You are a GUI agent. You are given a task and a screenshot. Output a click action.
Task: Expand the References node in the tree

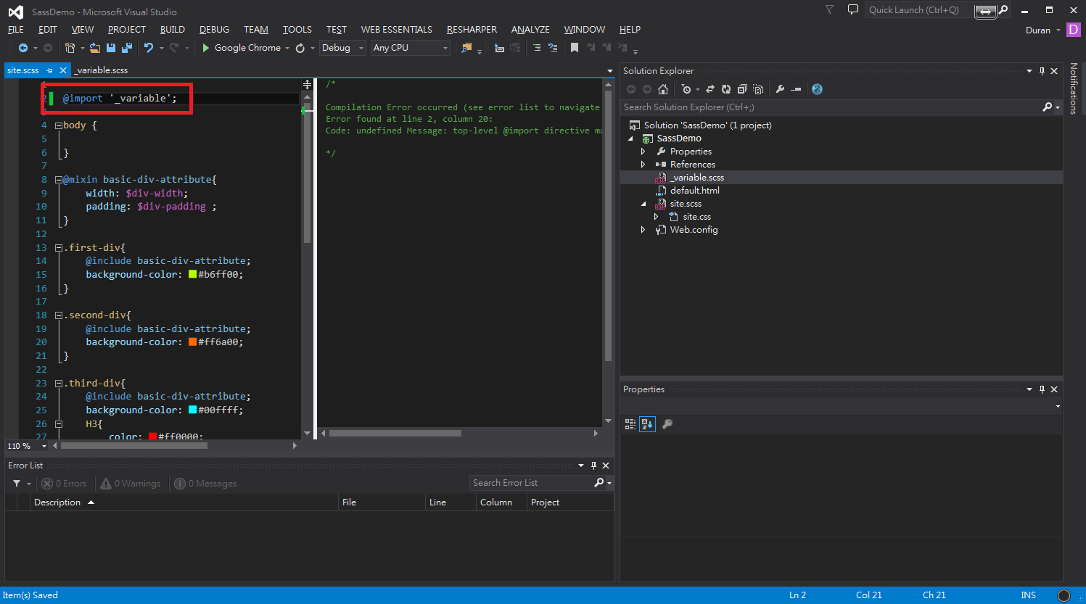tap(643, 165)
